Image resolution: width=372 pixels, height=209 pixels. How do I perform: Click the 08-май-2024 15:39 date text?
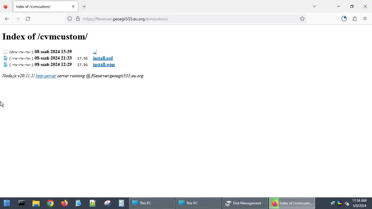53,52
